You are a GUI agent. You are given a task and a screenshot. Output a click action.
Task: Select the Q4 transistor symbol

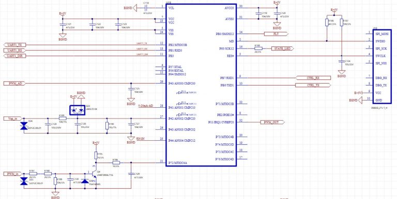coord(95,174)
